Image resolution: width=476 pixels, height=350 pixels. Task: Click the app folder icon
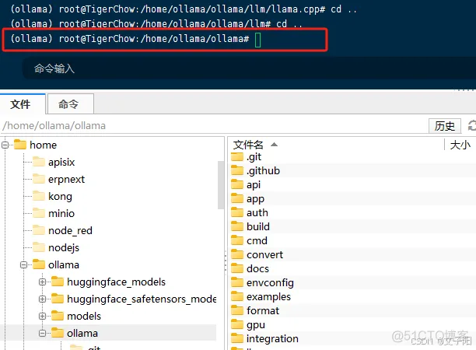tap(237, 198)
